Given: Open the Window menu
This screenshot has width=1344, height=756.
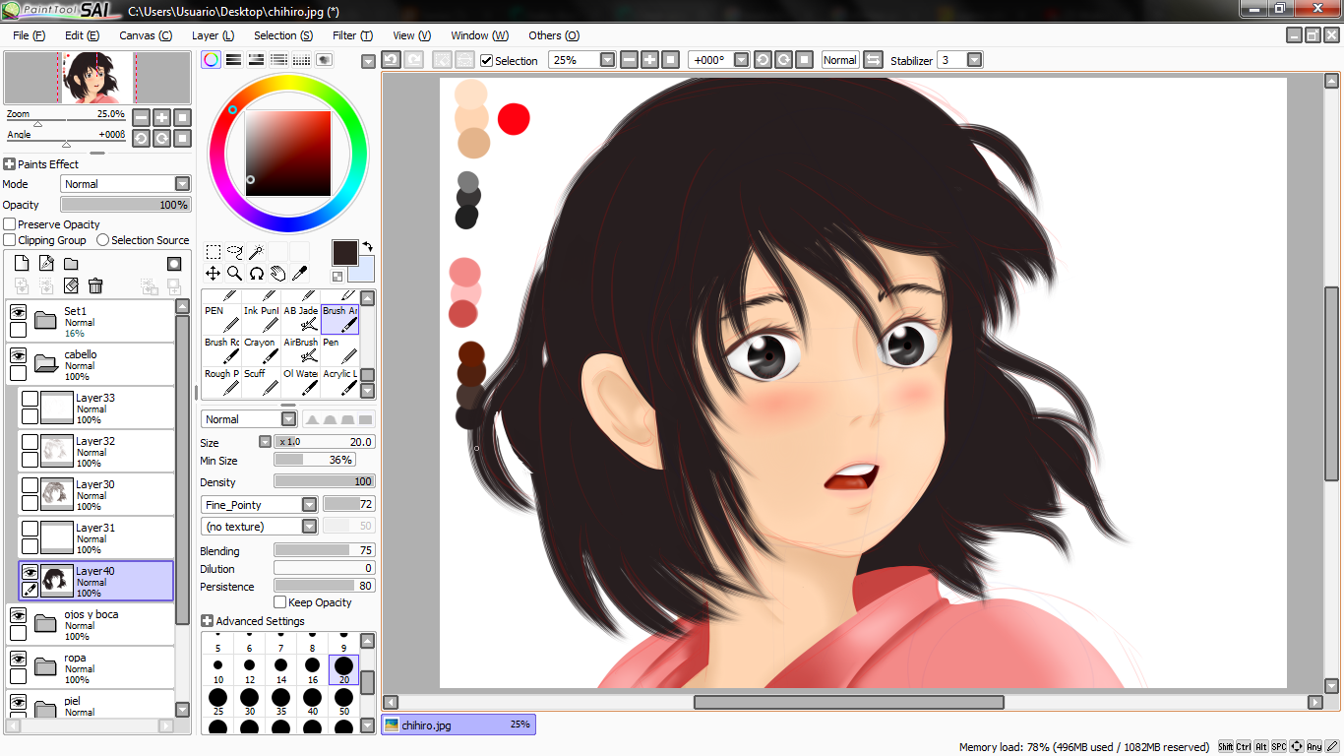Looking at the screenshot, I should tap(480, 35).
